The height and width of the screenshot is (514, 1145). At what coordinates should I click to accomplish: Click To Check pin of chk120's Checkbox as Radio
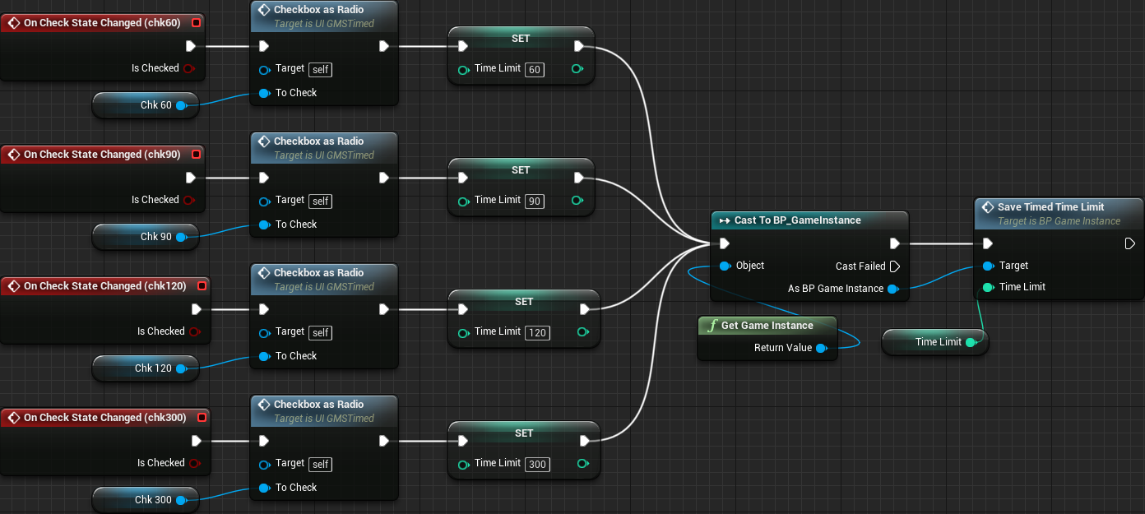point(264,356)
